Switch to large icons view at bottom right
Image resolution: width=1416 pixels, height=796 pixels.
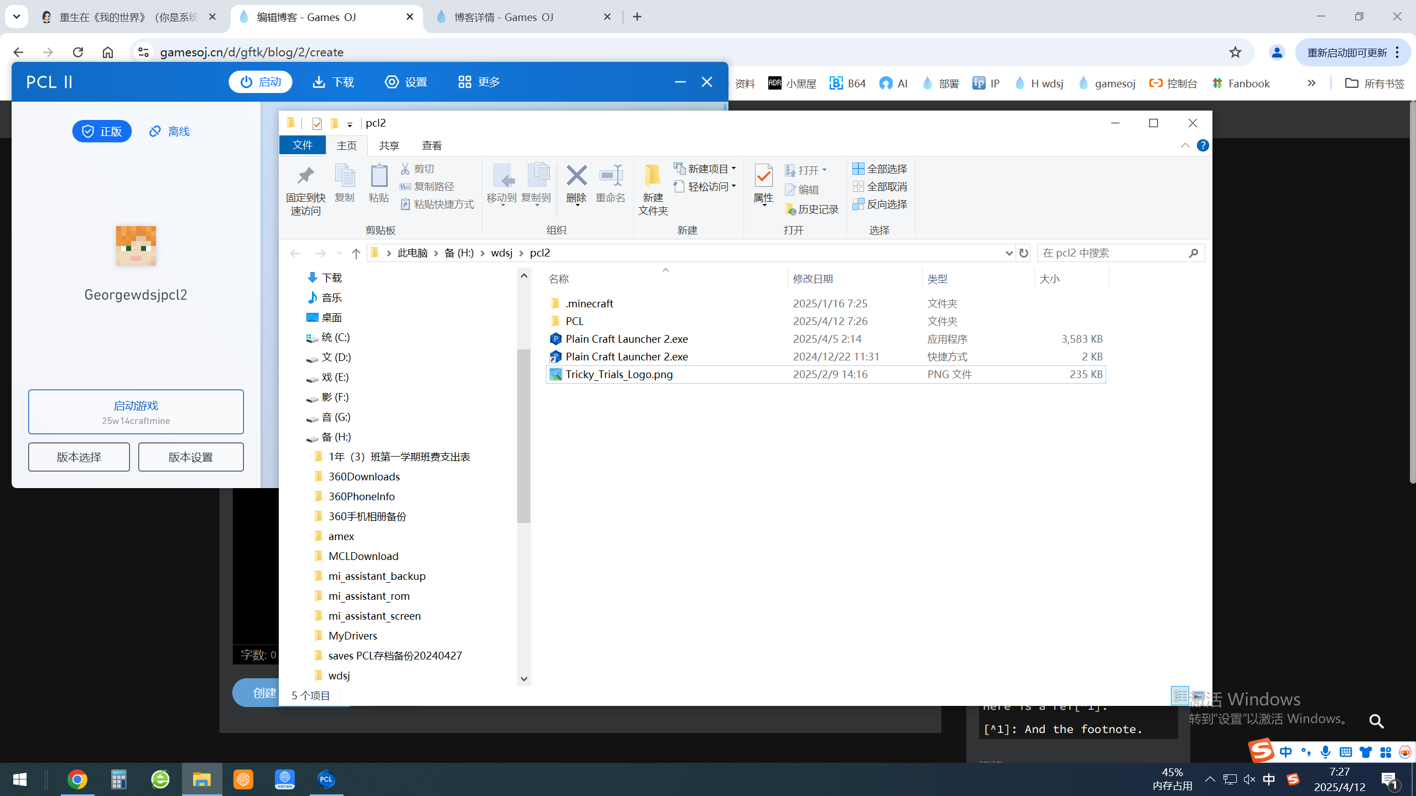[1198, 695]
